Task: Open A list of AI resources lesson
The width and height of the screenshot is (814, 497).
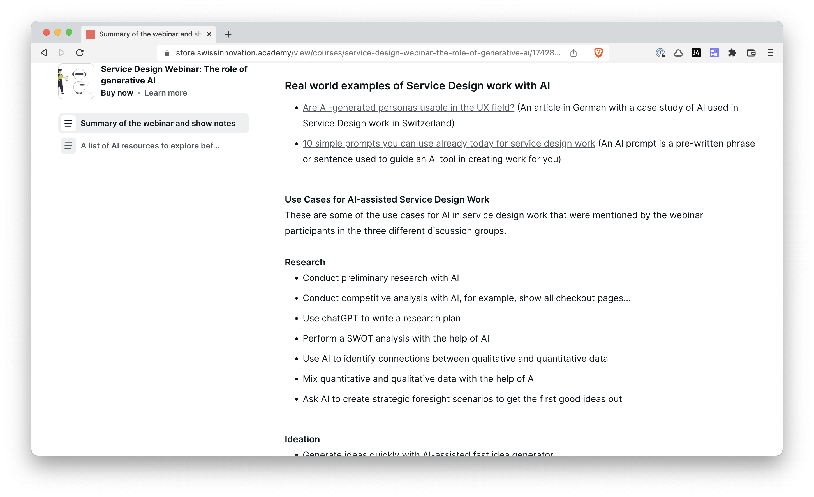Action: [x=150, y=146]
